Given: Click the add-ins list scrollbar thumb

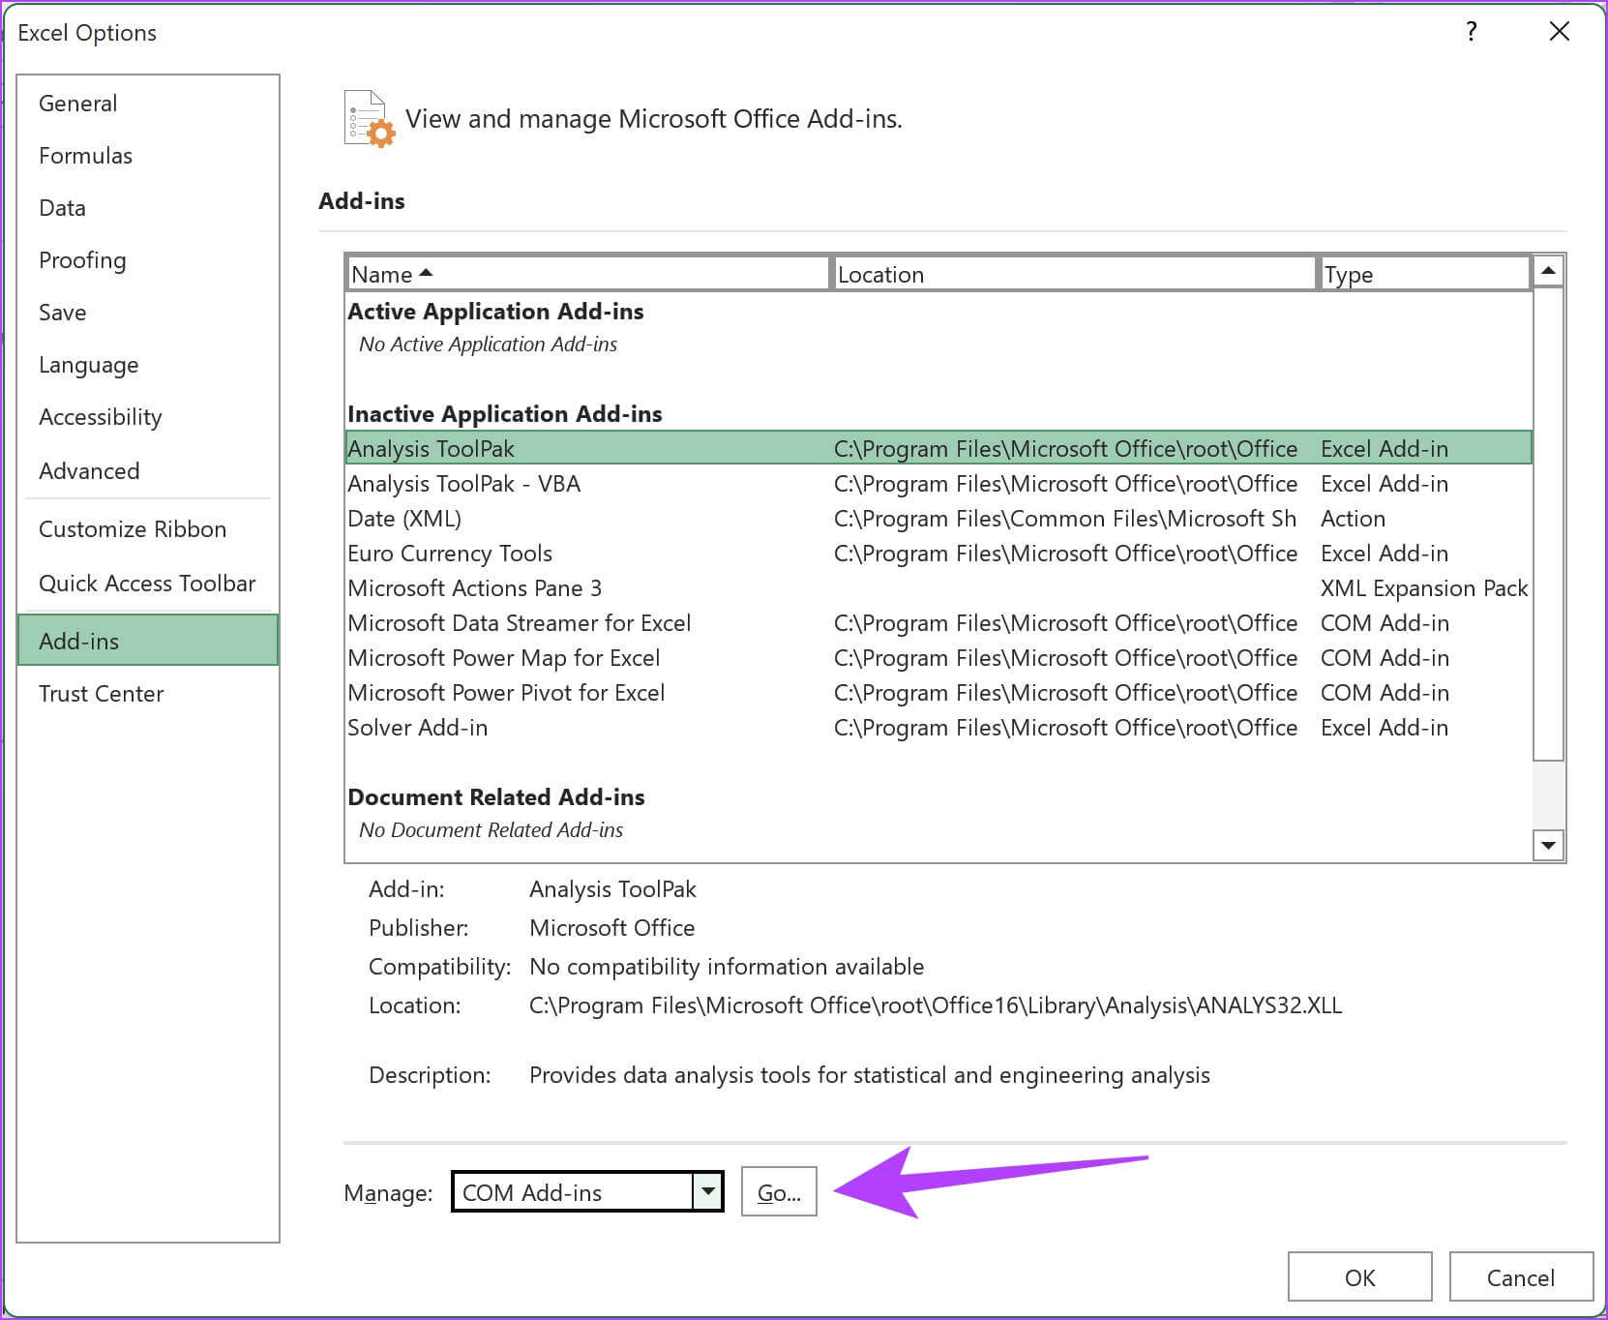Looking at the screenshot, I should coord(1548,523).
